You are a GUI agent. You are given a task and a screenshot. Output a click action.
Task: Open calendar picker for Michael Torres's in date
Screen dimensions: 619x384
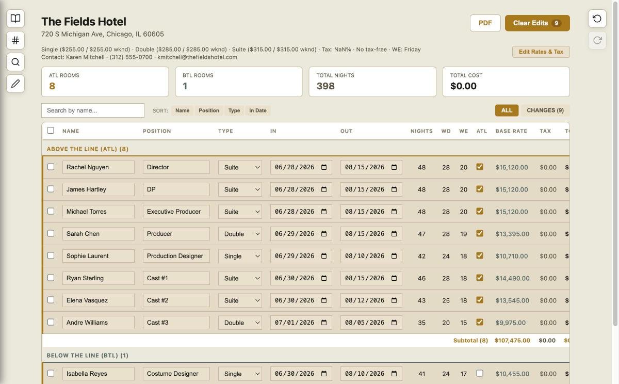point(324,212)
